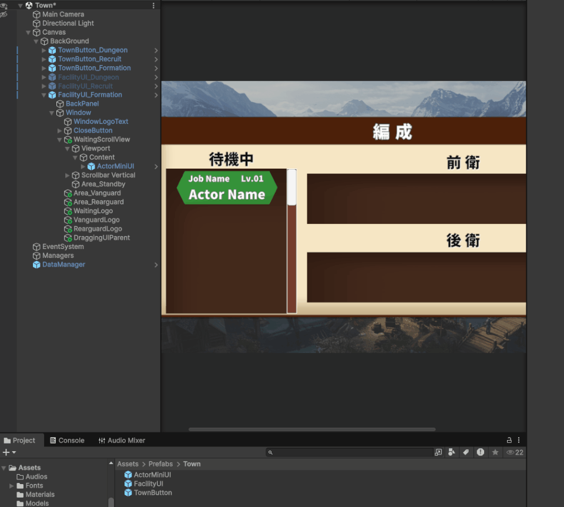Open TownButton_Recruit prefab via right chevron
The image size is (564, 507).
pyautogui.click(x=156, y=59)
